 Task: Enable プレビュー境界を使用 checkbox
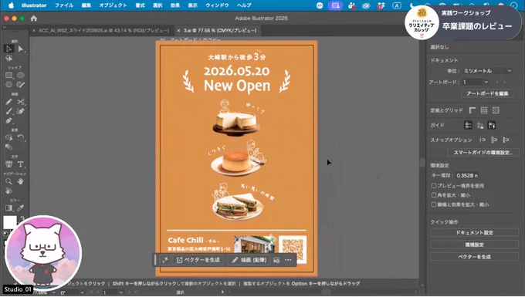434,186
